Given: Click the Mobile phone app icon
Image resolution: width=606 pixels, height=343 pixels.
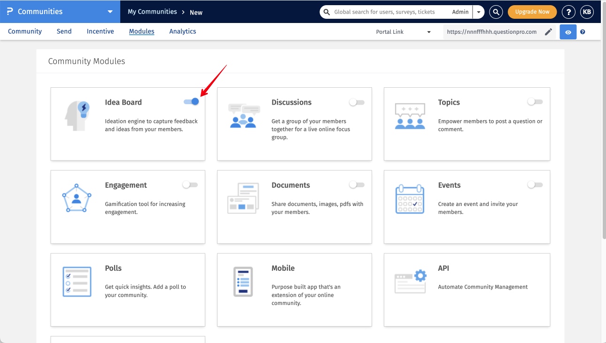Looking at the screenshot, I should tap(243, 282).
